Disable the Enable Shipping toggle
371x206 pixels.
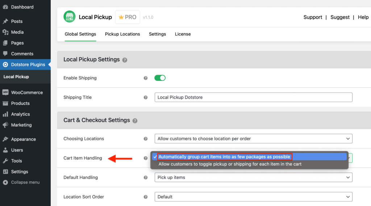pos(160,78)
